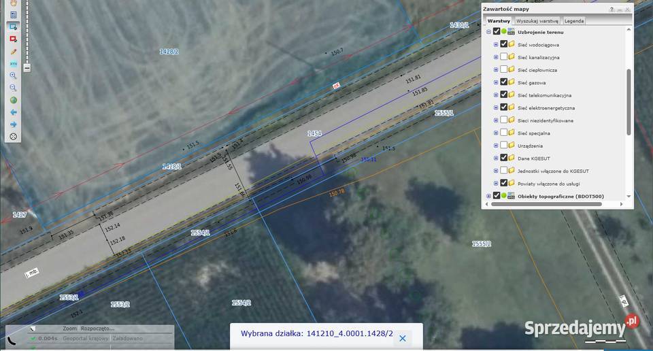The image size is (653, 351).
Task: Go to previous map view arrow
Action: pos(13,112)
